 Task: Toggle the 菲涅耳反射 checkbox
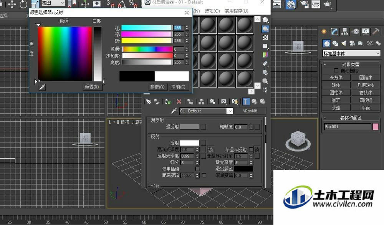click(x=251, y=149)
